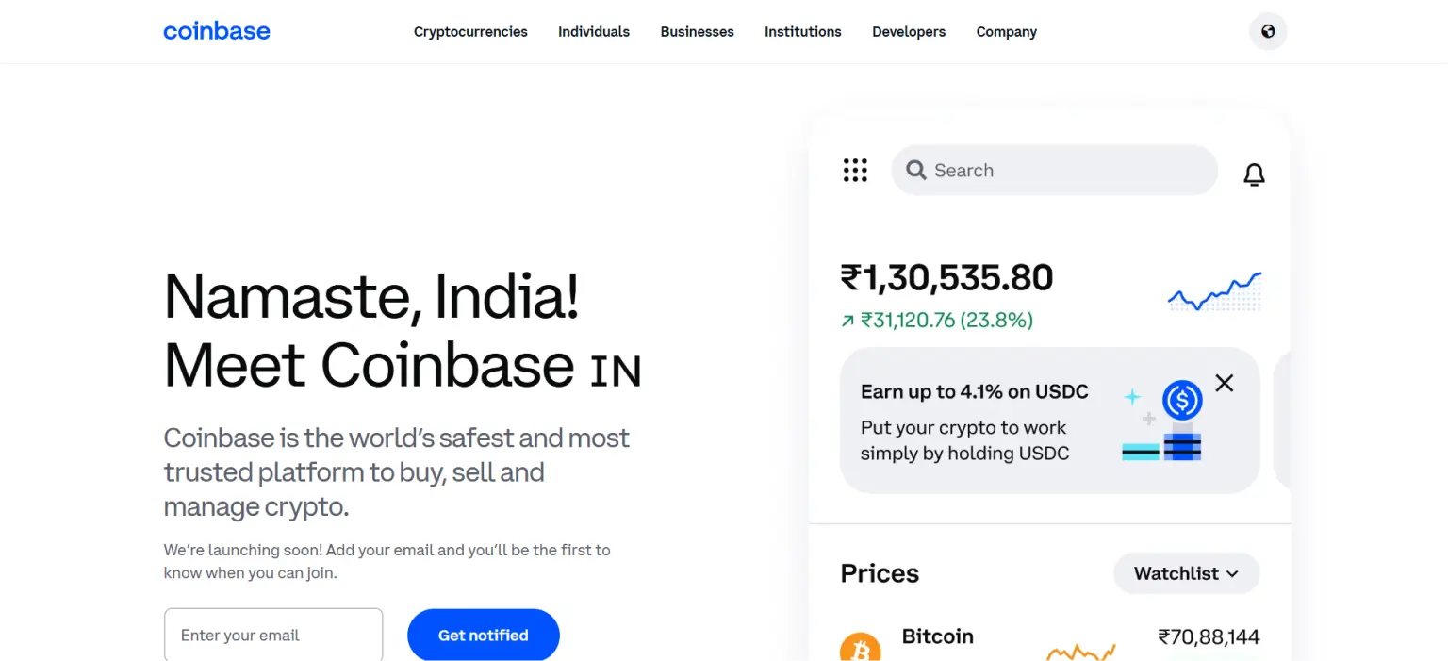Open the Individuals menu
The height and width of the screenshot is (661, 1448).
(x=594, y=31)
